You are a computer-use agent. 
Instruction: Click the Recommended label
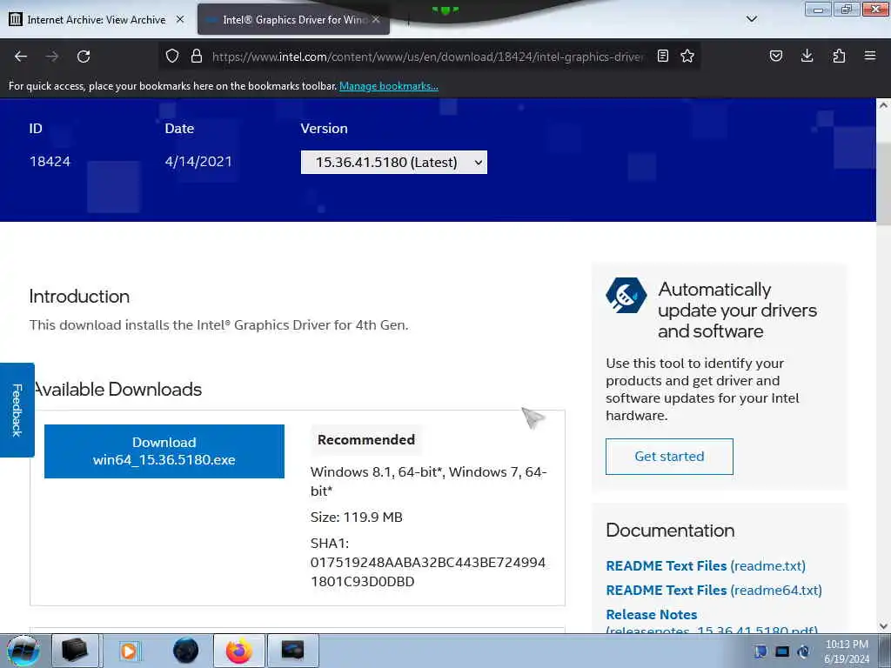366,439
